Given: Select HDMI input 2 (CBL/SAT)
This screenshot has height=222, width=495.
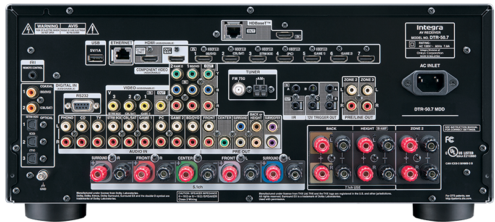Looking at the screenshot, I should [230, 59].
